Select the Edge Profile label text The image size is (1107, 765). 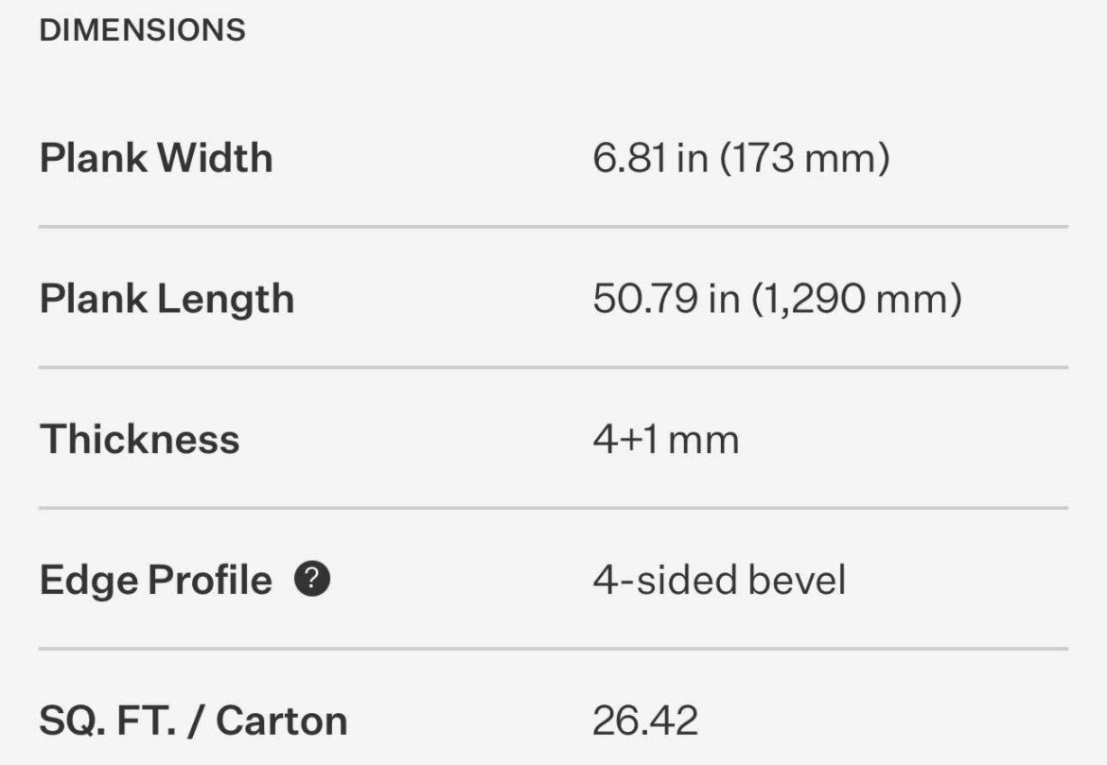[x=155, y=580]
